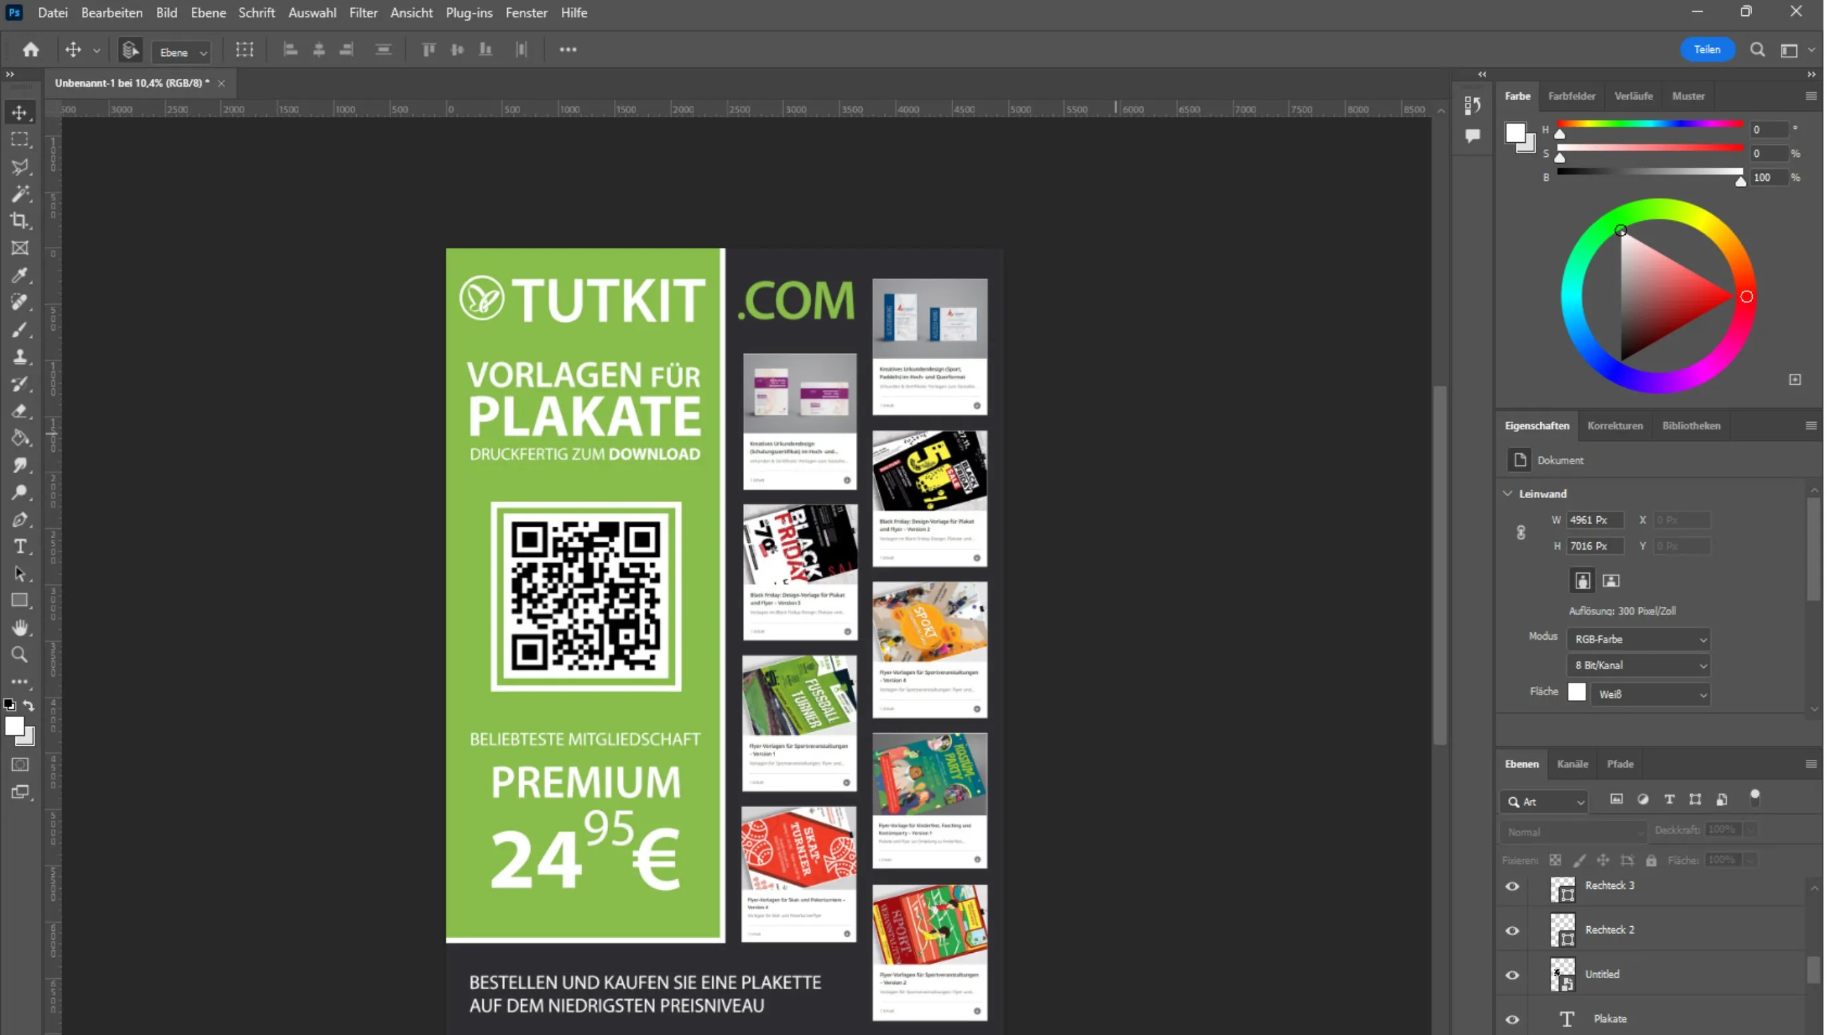Image resolution: width=1831 pixels, height=1035 pixels.
Task: Select the Path Selection tool
Action: coord(20,574)
